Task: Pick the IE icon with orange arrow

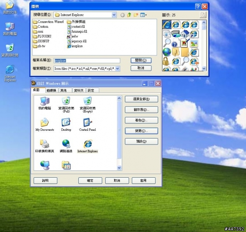Action: pos(194,61)
